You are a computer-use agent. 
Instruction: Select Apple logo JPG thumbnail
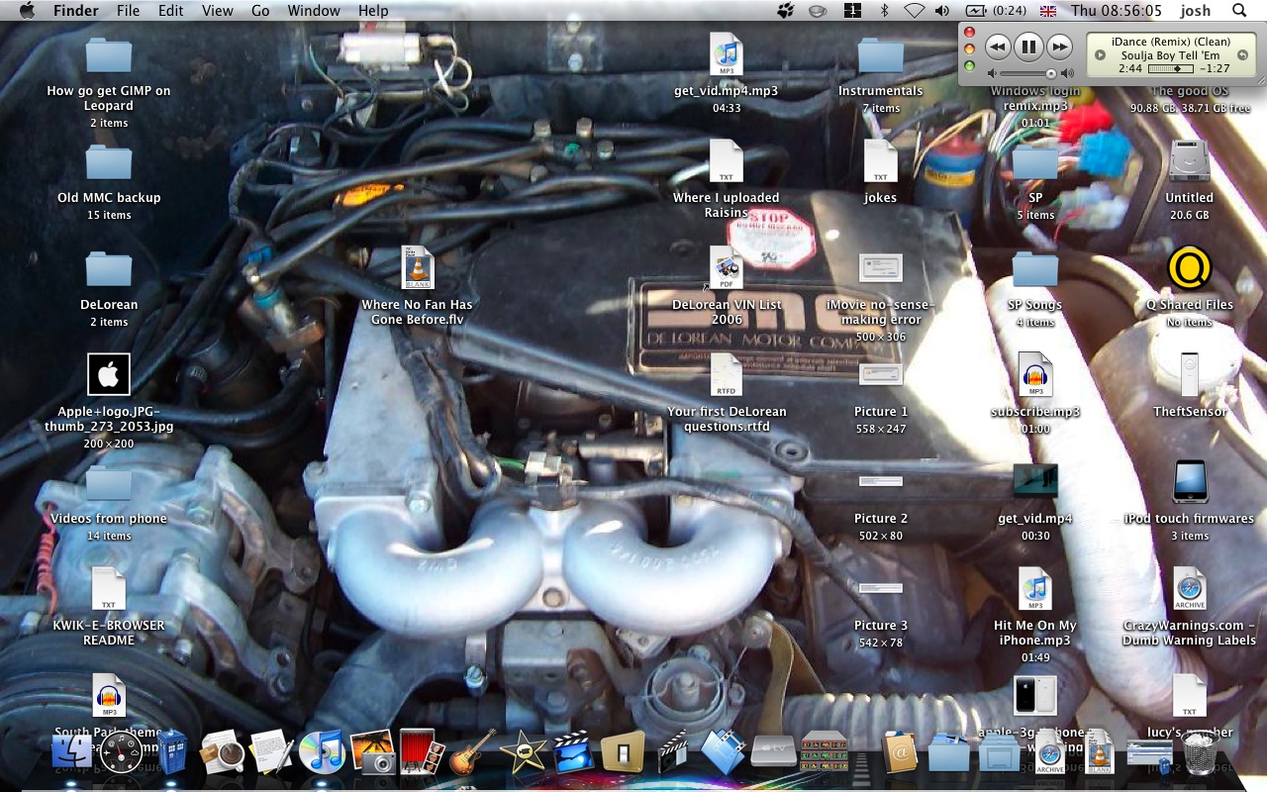tap(109, 374)
